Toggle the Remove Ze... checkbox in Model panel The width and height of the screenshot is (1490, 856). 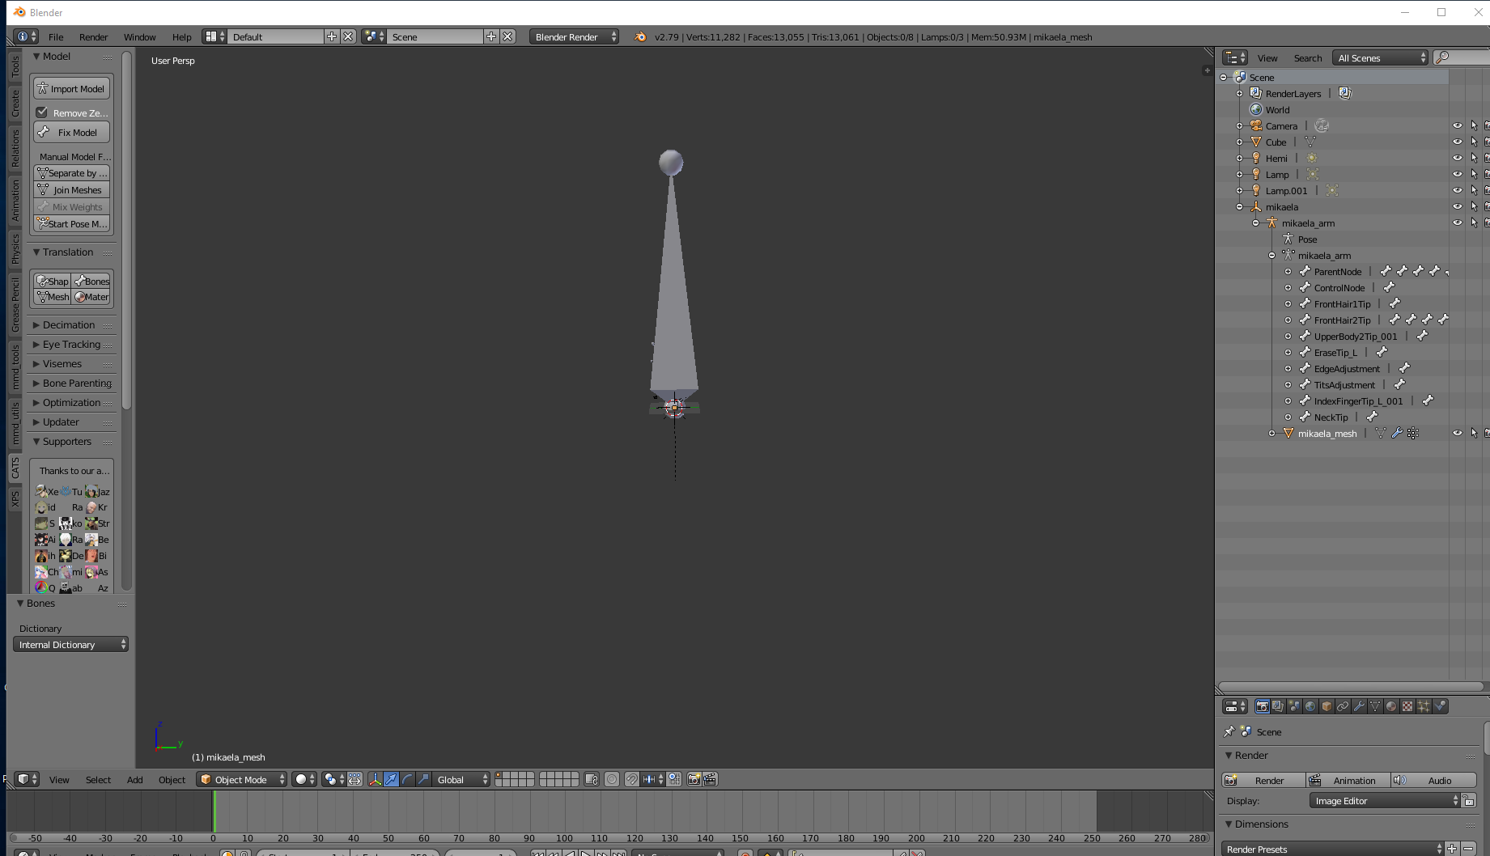tap(43, 112)
